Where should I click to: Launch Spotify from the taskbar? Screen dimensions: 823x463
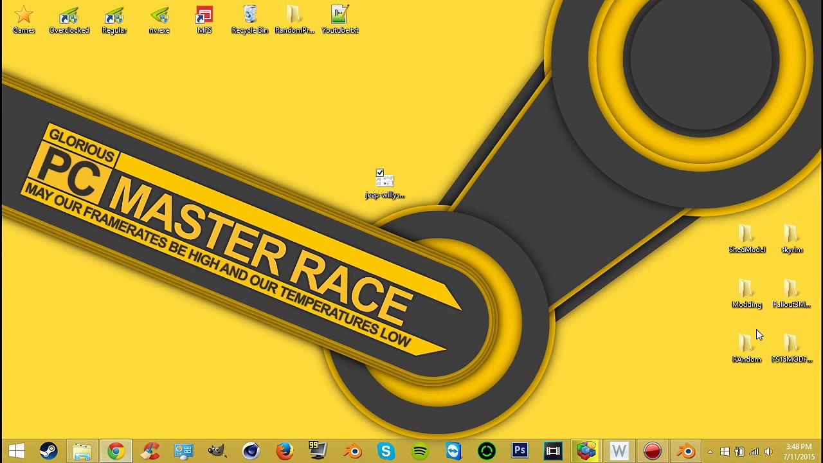click(x=419, y=451)
